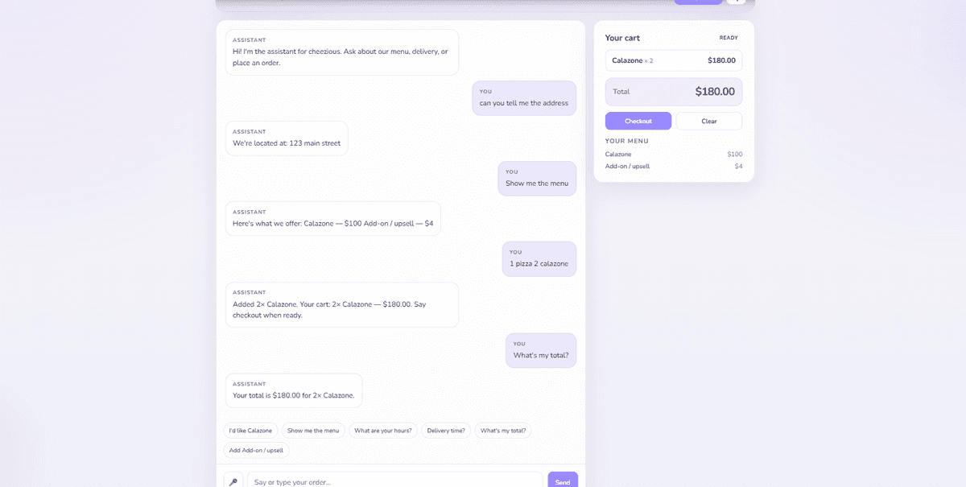
Task: Click the "1 pizza 2 calazone" message
Action: [539, 259]
